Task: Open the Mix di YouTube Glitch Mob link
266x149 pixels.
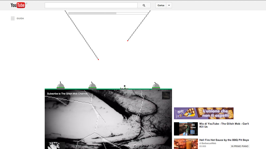Action: [224, 125]
